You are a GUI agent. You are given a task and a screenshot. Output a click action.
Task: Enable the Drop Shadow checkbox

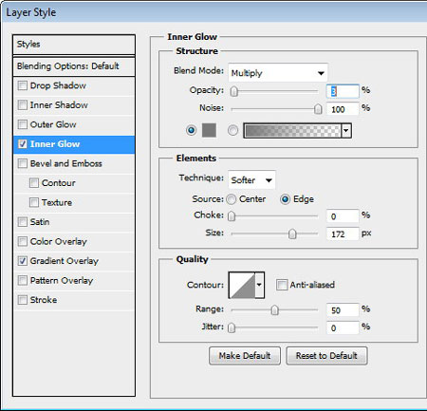tap(23, 85)
